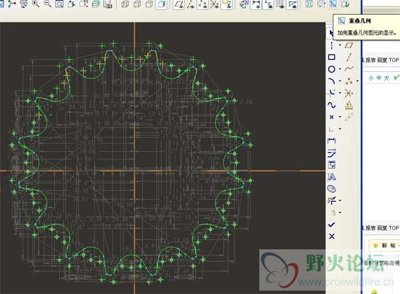The image size is (400, 294).
Task: Set font size to 小 in the forum
Action: pyautogui.click(x=371, y=78)
